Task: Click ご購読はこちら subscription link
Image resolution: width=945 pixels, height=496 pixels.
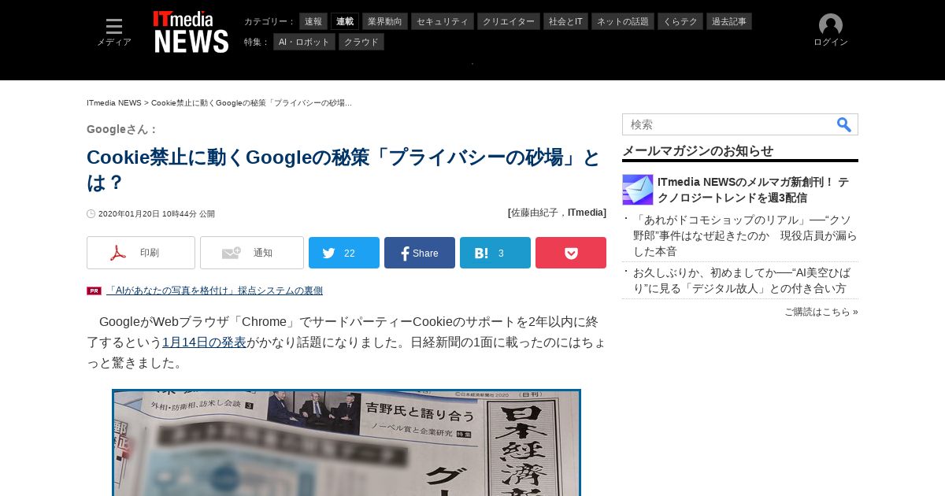Action: click(821, 312)
